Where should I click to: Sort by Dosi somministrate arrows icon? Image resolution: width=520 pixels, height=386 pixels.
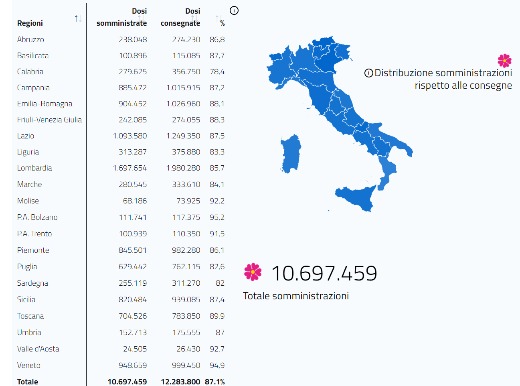tap(141, 18)
